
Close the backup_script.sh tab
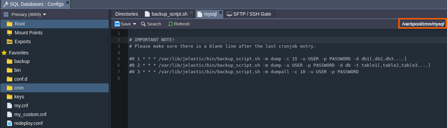pos(191,13)
